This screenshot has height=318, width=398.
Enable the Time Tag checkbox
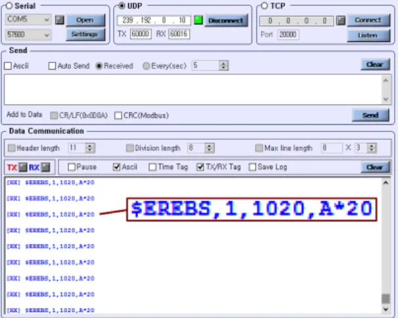(153, 167)
